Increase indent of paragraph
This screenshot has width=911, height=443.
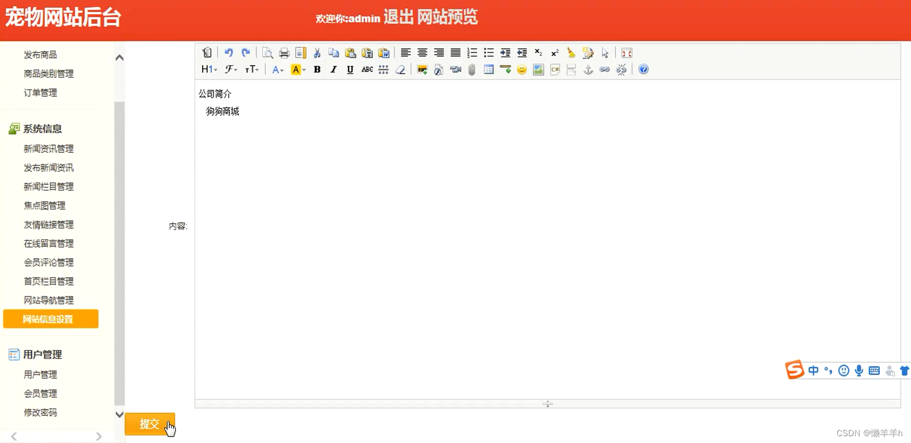[505, 53]
